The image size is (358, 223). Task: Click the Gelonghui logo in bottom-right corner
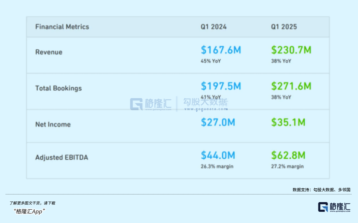(x=334, y=207)
